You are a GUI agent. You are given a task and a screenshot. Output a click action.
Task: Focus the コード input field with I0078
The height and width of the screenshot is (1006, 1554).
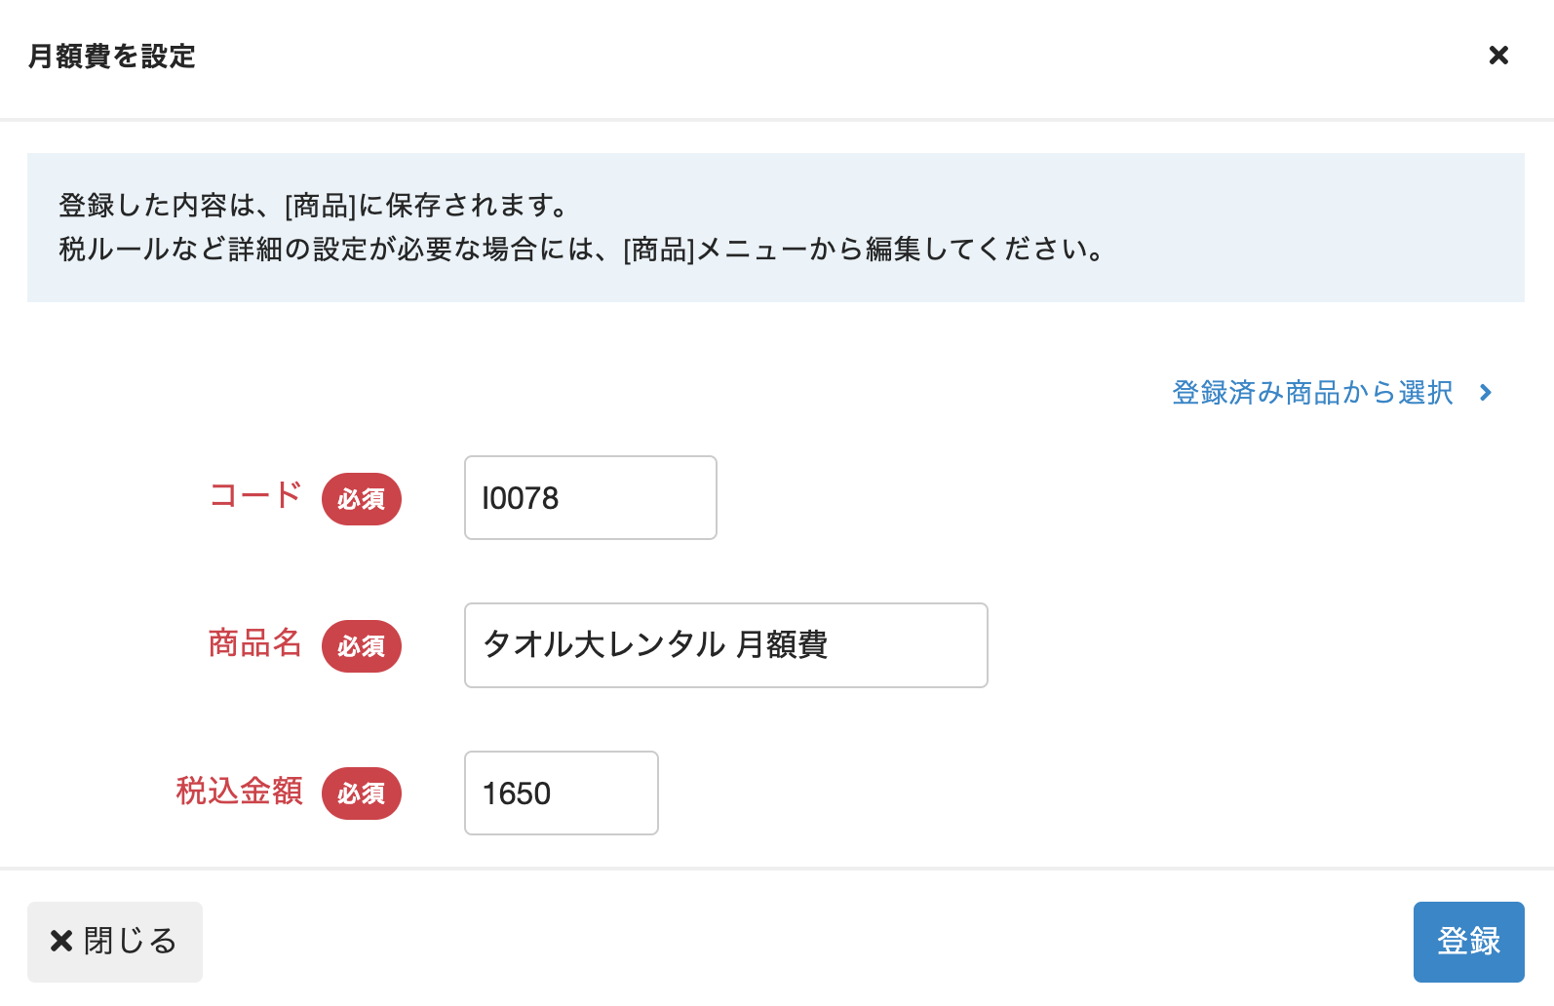[x=590, y=498]
